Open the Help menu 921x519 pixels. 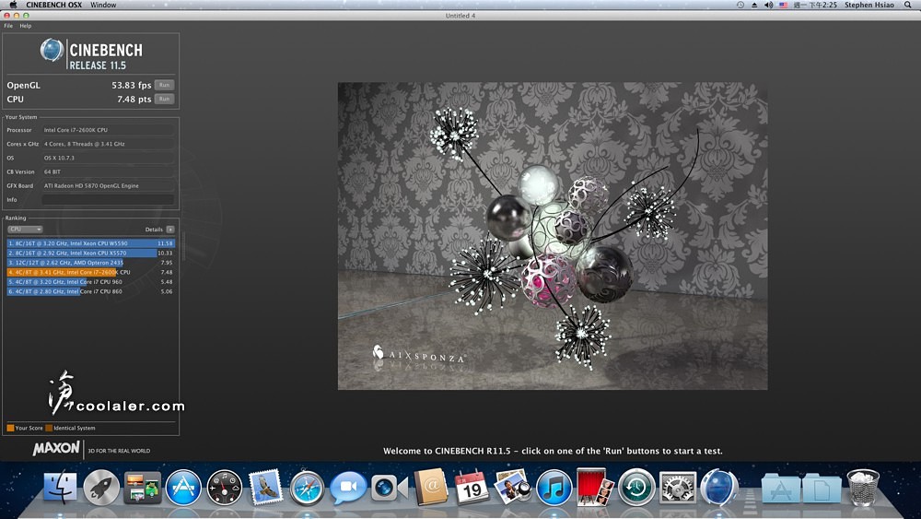[x=25, y=26]
